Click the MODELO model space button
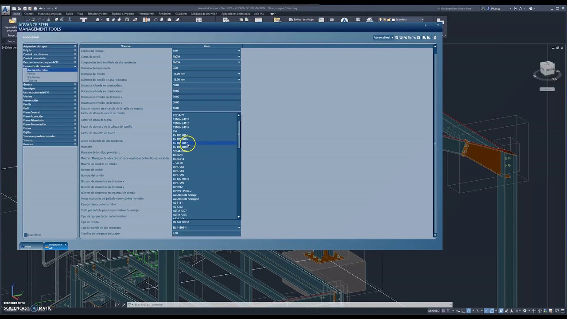The image size is (567, 319). (434, 311)
